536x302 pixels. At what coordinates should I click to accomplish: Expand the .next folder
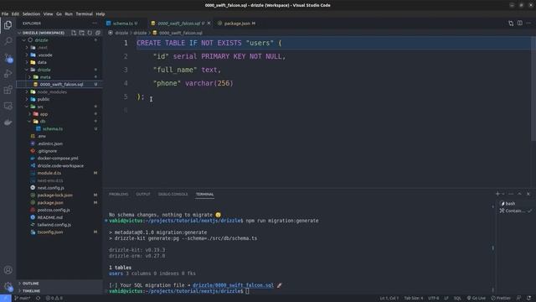click(x=43, y=48)
